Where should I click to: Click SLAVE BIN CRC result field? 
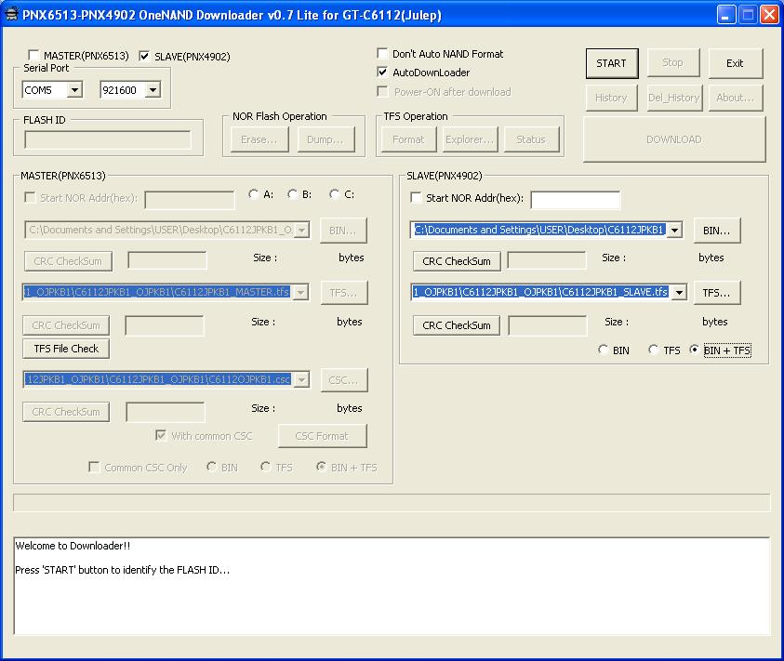coord(547,260)
